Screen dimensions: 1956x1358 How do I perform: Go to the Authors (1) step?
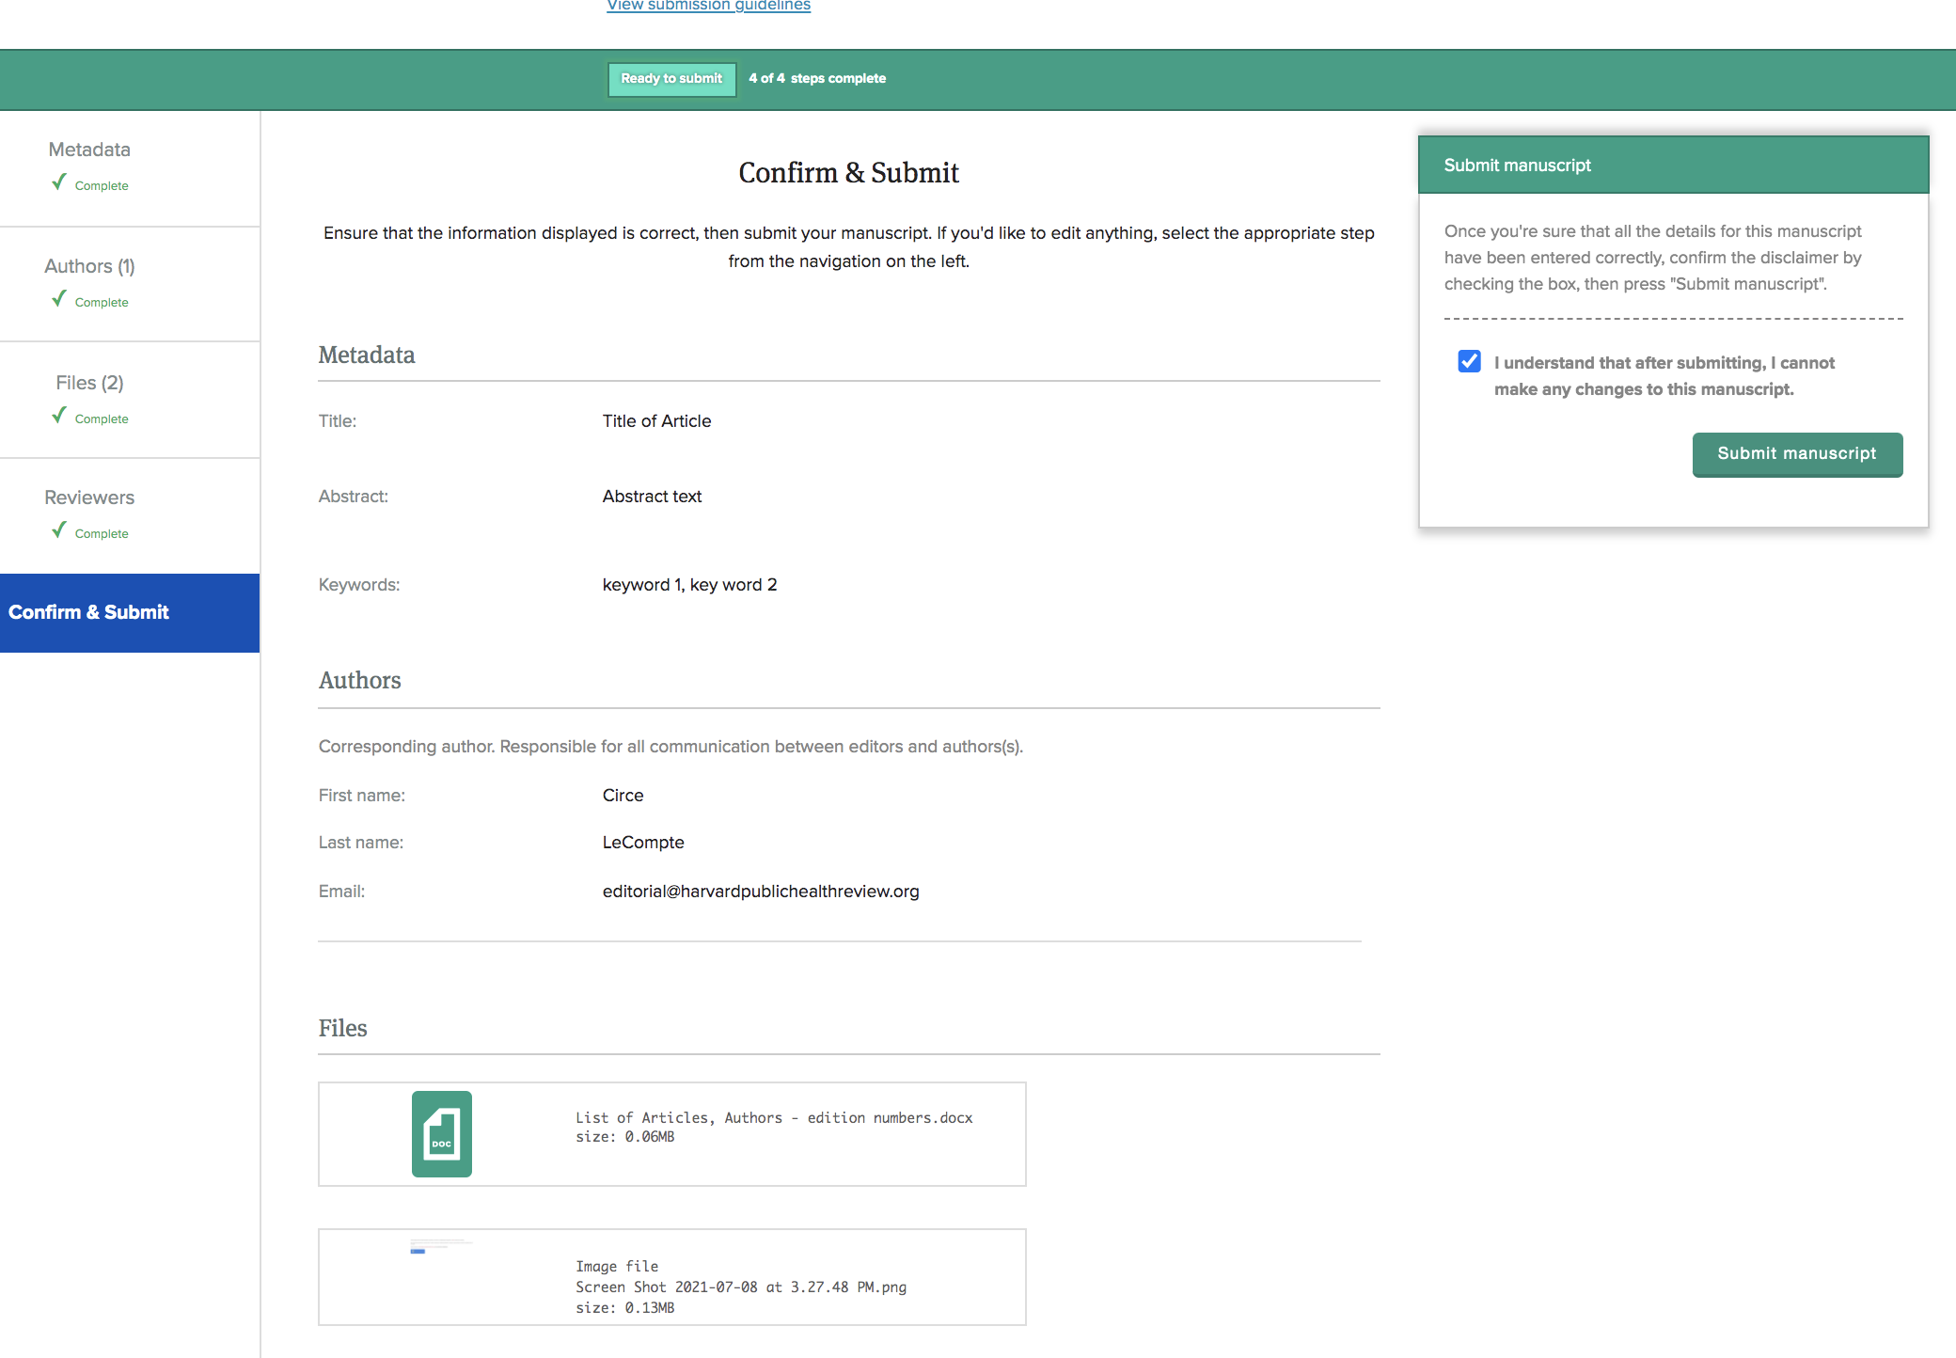pyautogui.click(x=89, y=266)
